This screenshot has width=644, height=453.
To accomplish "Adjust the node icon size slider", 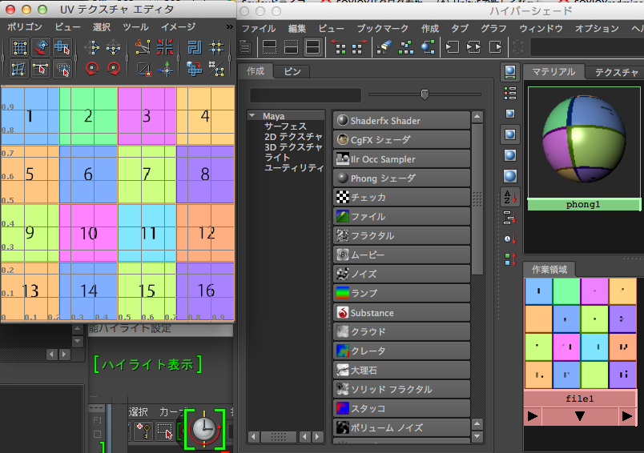I will click(425, 94).
